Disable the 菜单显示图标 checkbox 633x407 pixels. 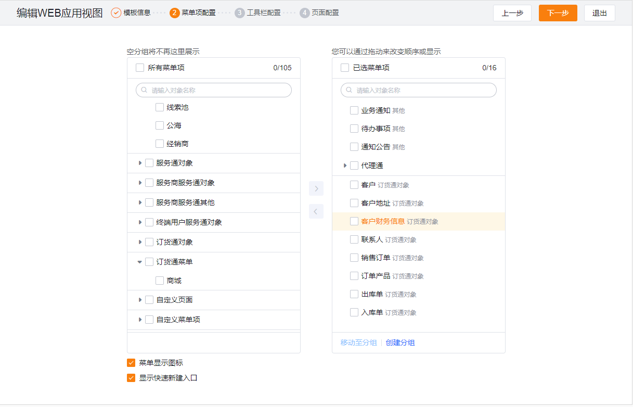pos(131,363)
